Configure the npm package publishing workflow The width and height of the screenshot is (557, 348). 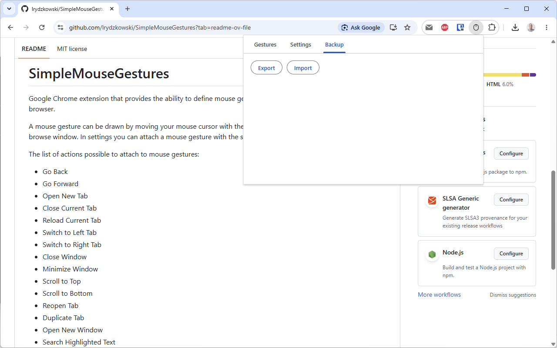point(511,154)
